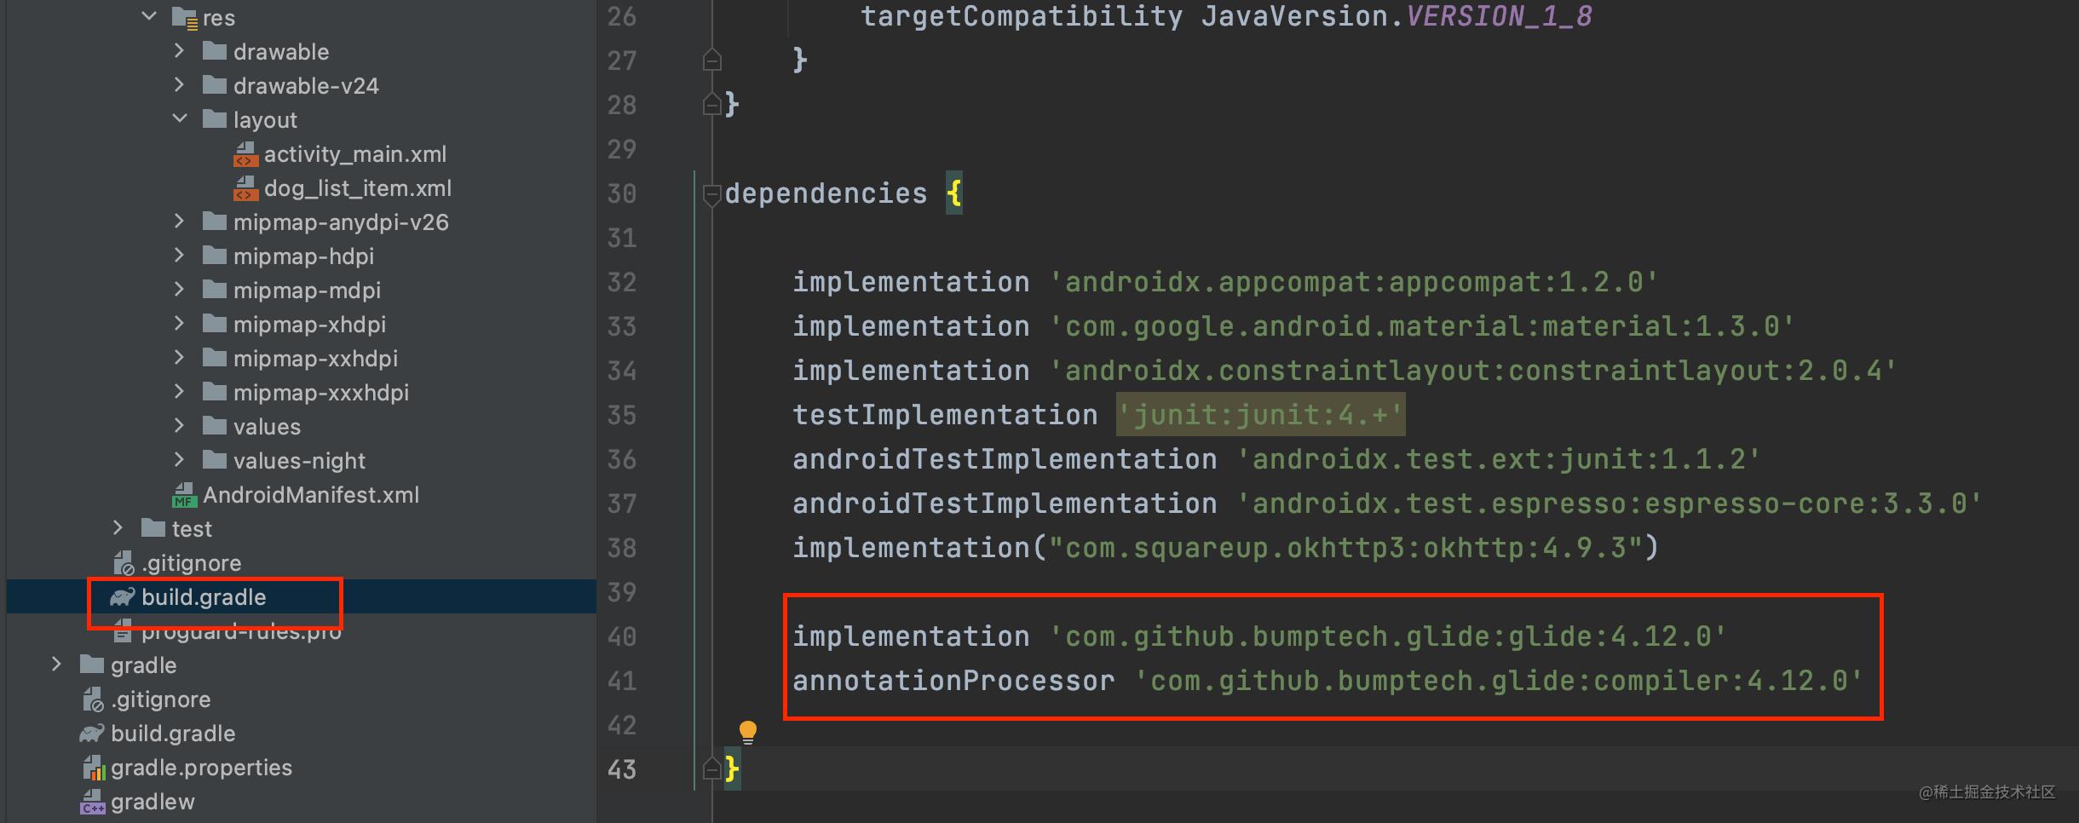Screen dimensions: 2079x823
Task: Click the gradle folder icon
Action: point(92,665)
